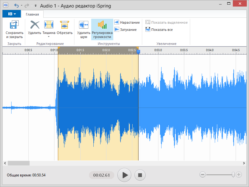Click the iSpring app icon in the title bar

click(6, 5)
